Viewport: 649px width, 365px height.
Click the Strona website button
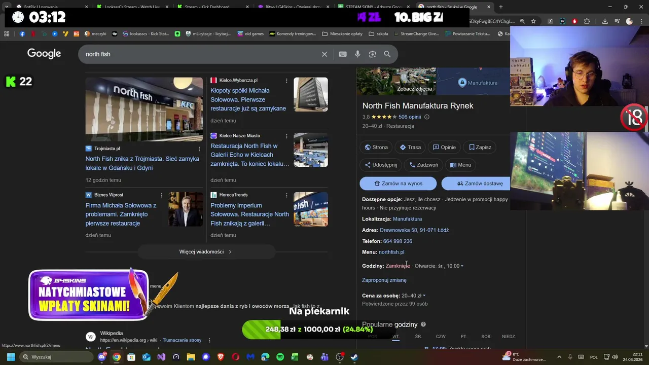tap(376, 148)
